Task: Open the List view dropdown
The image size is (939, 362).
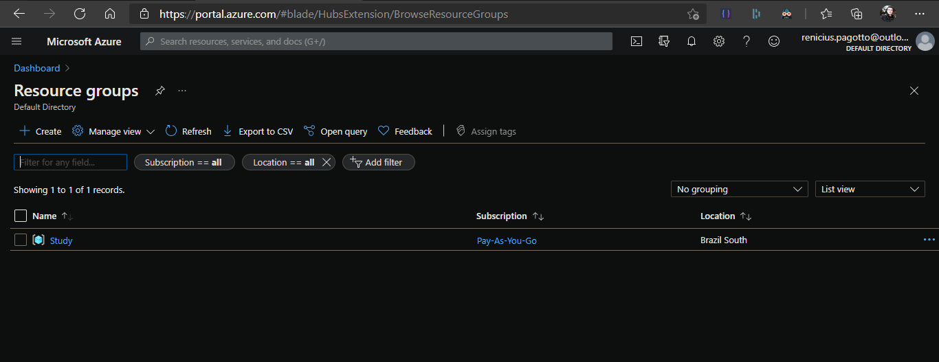Action: [870, 189]
